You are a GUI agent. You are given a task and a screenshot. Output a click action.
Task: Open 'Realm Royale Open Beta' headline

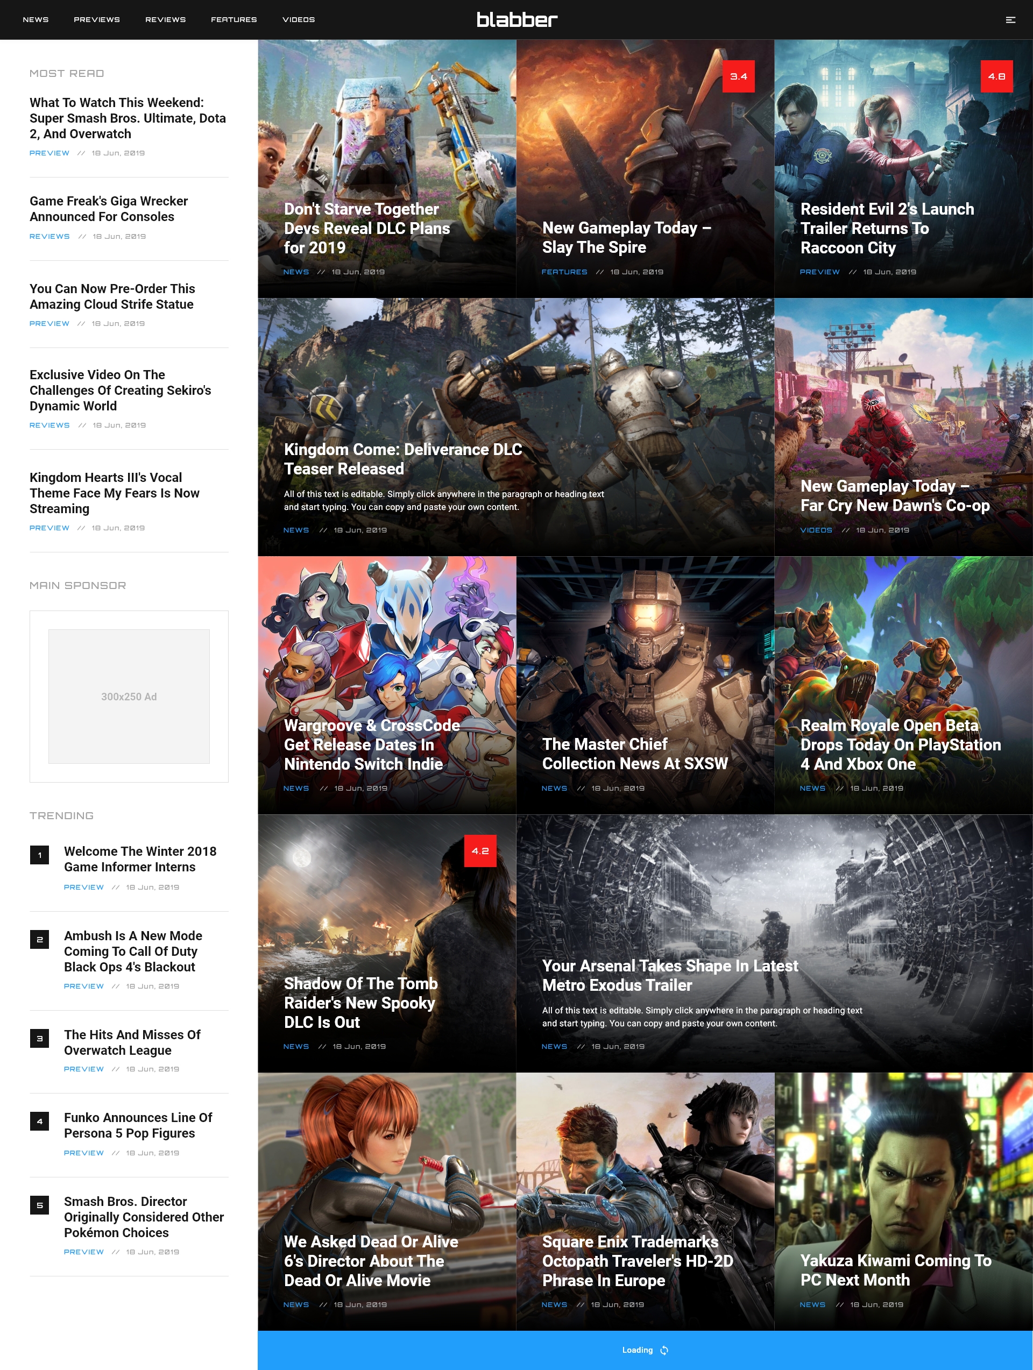coord(901,744)
